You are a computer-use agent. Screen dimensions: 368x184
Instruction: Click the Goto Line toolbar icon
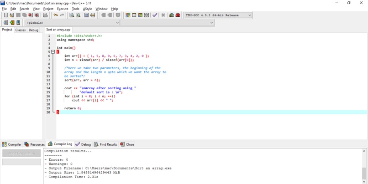[93, 15]
